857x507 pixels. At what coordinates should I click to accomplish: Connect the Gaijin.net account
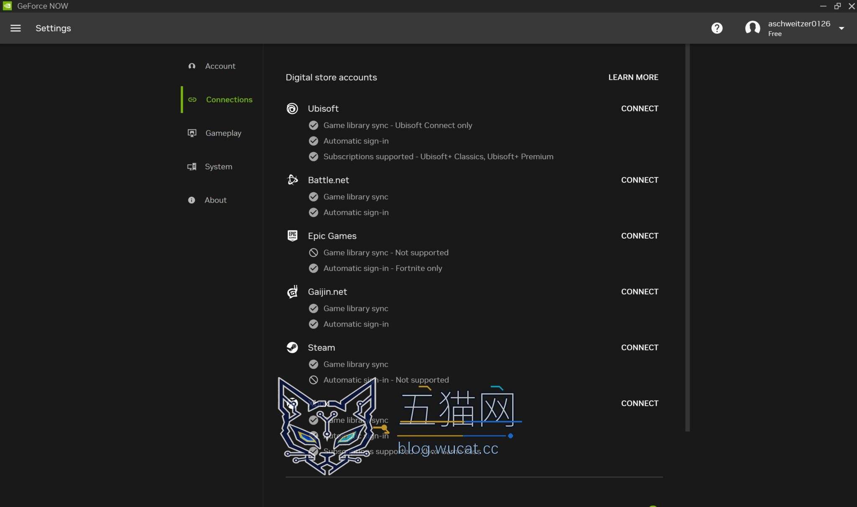[x=639, y=291]
